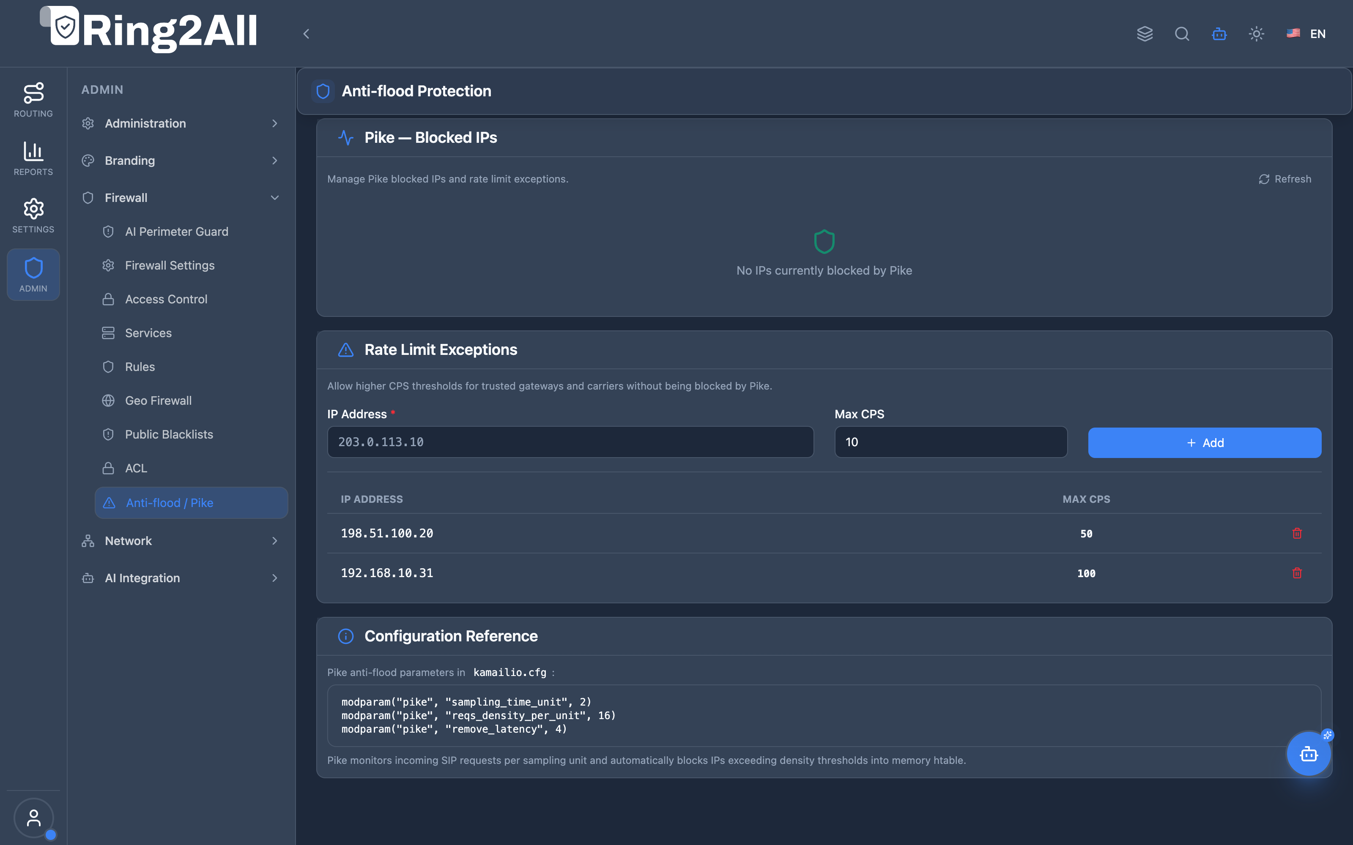The height and width of the screenshot is (845, 1353).
Task: Click the robot AI icon in header
Action: 1219,34
